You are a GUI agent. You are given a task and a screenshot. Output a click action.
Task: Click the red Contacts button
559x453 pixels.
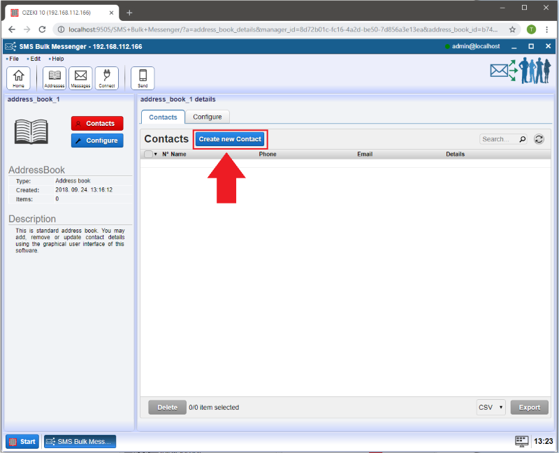pyautogui.click(x=97, y=123)
